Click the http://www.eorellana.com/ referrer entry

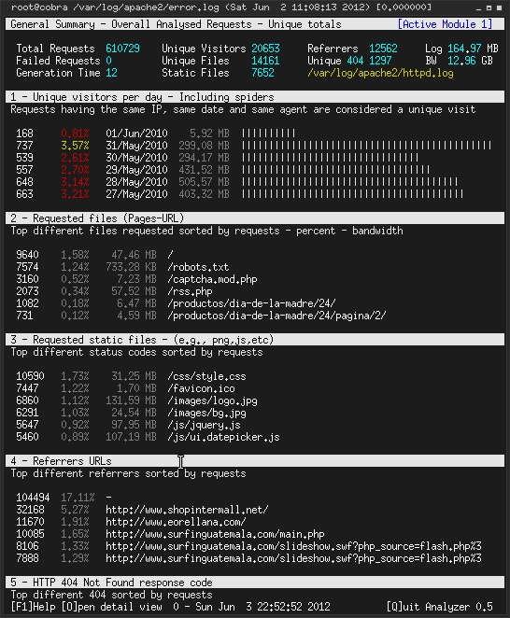(176, 522)
